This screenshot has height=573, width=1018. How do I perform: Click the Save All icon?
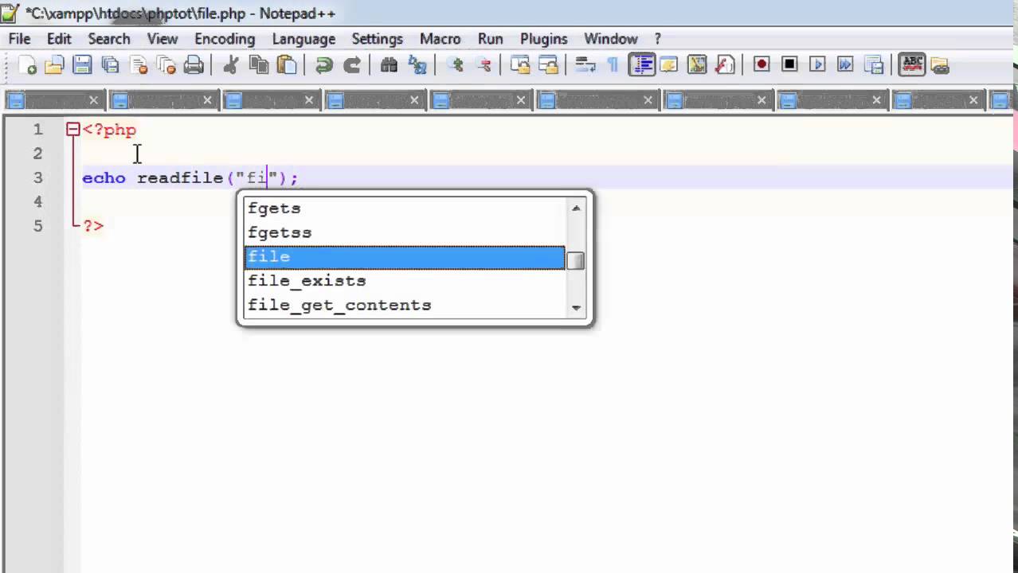(x=110, y=65)
